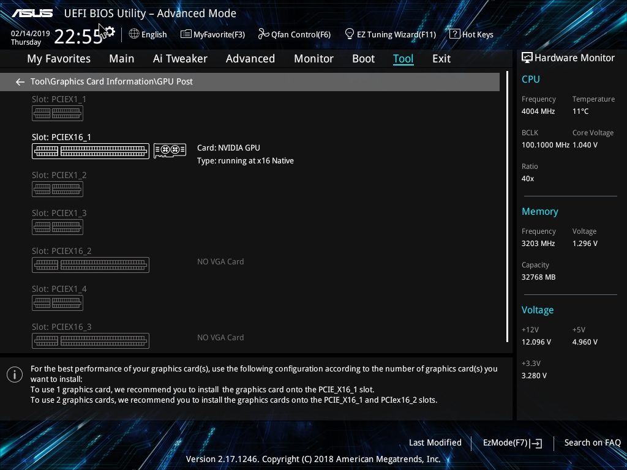Click the 'Slot: PCIEX16_1' label
The height and width of the screenshot is (470, 627).
62,137
